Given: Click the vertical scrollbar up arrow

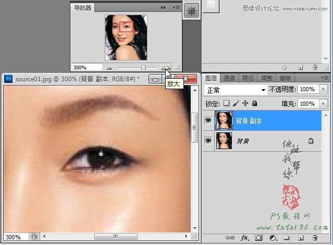Looking at the screenshot, I should point(195,90).
